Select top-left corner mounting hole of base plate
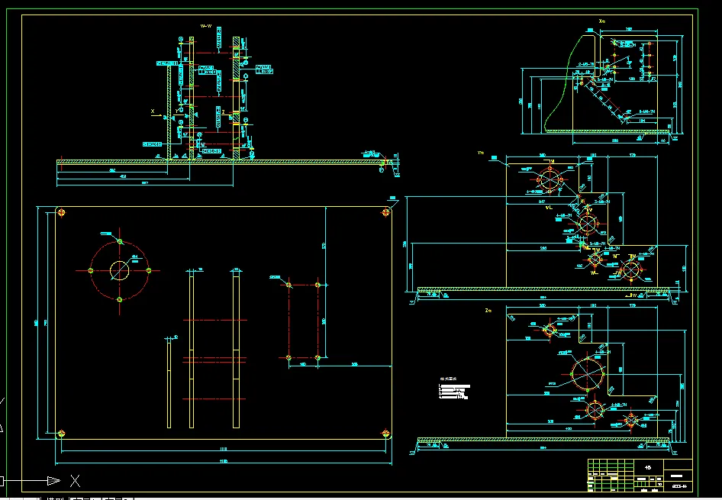Viewport: 722px width, 500px height. [x=62, y=213]
